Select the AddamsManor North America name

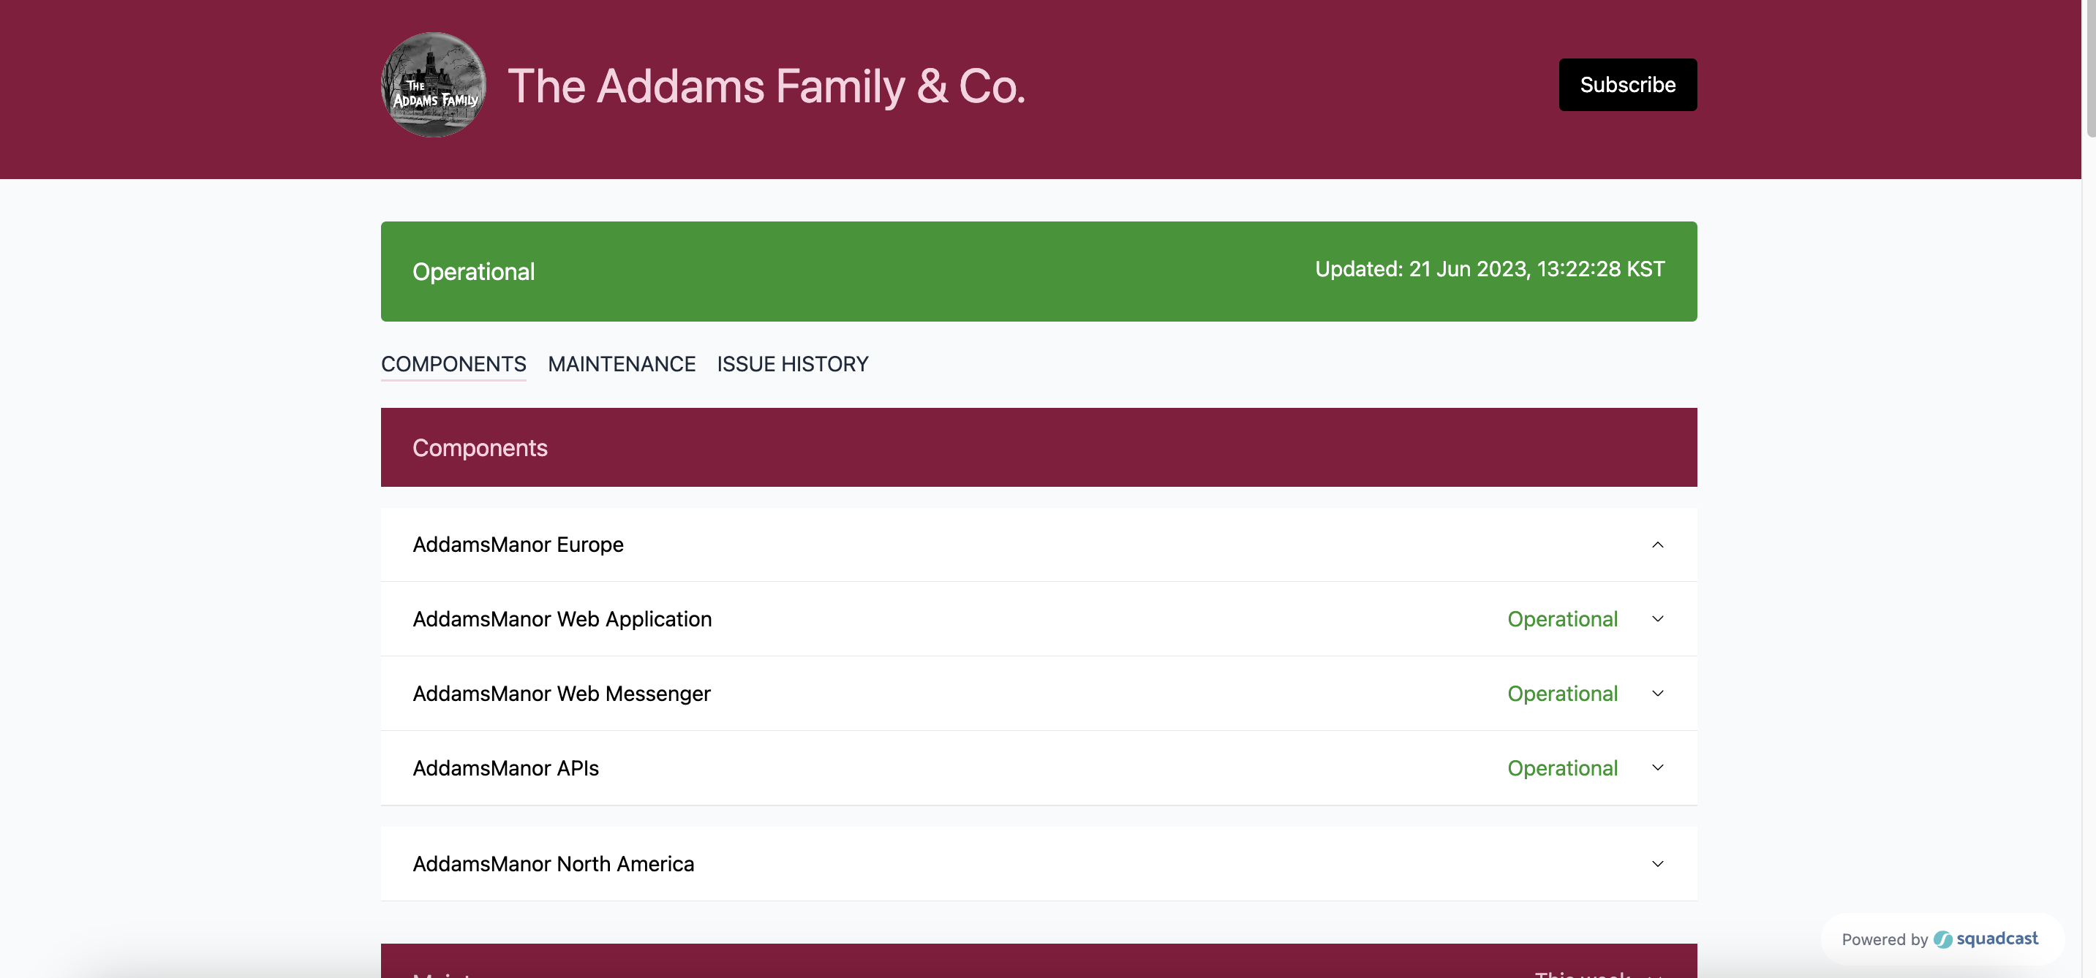click(554, 864)
